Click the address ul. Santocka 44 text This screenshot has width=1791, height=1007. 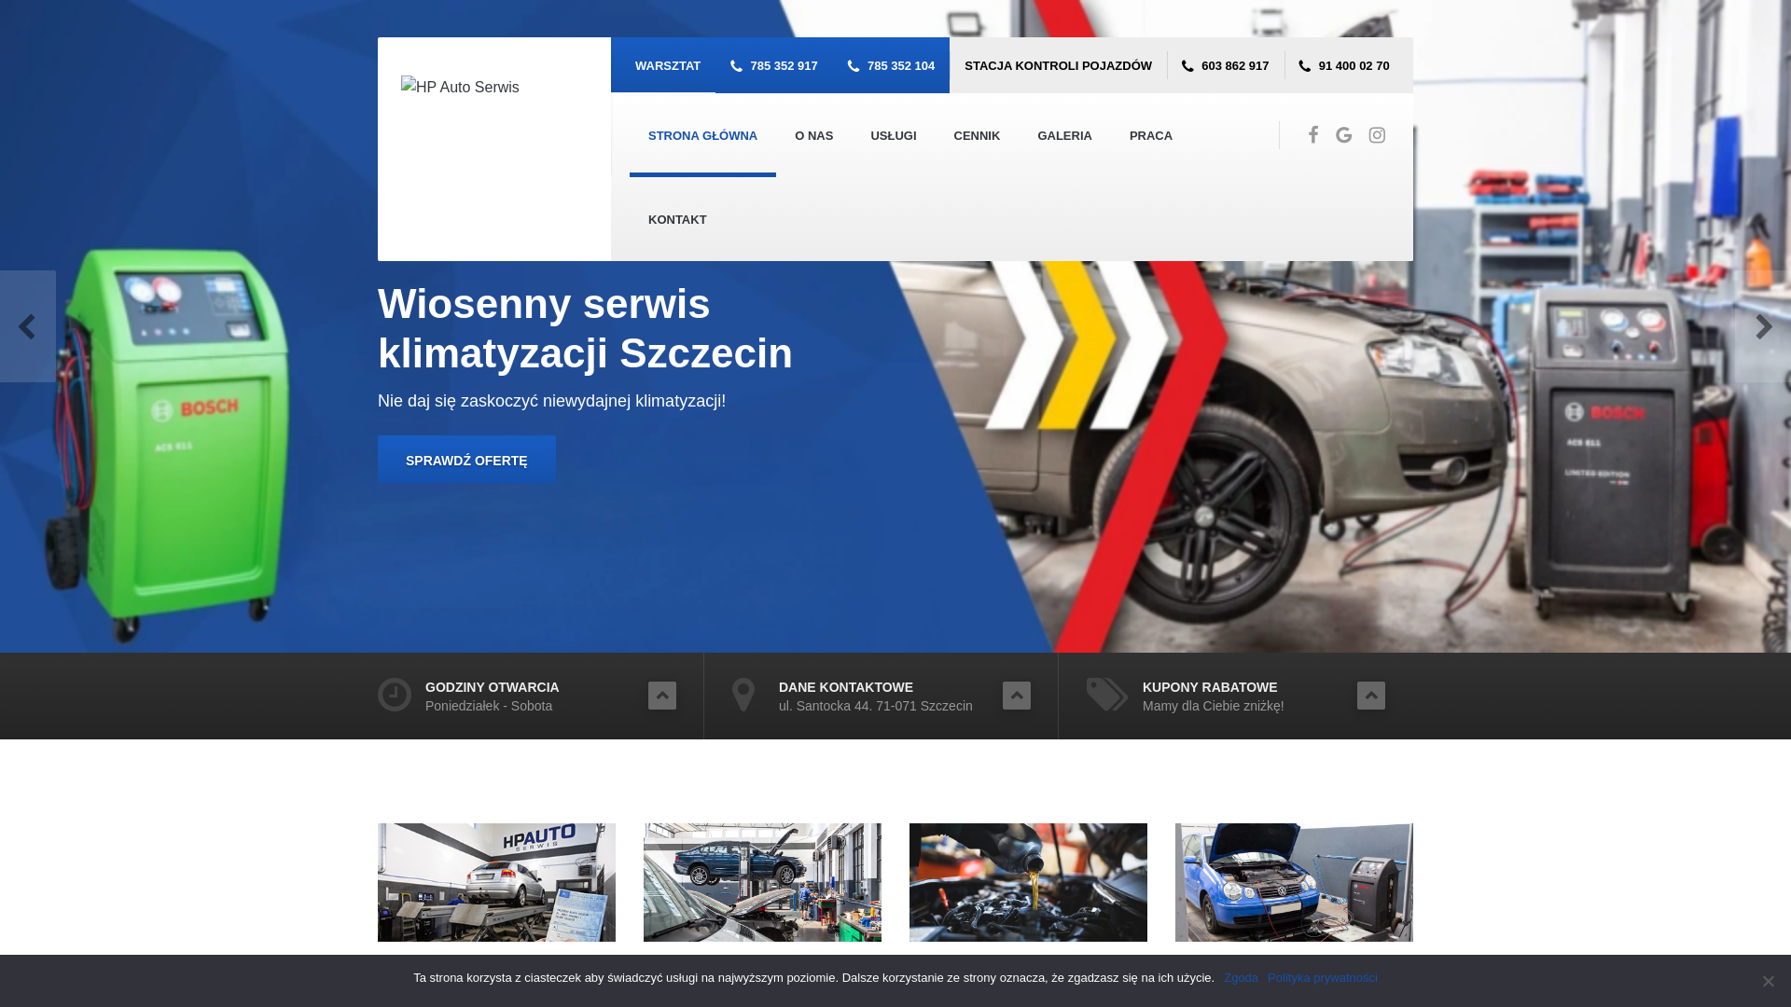pos(875,706)
